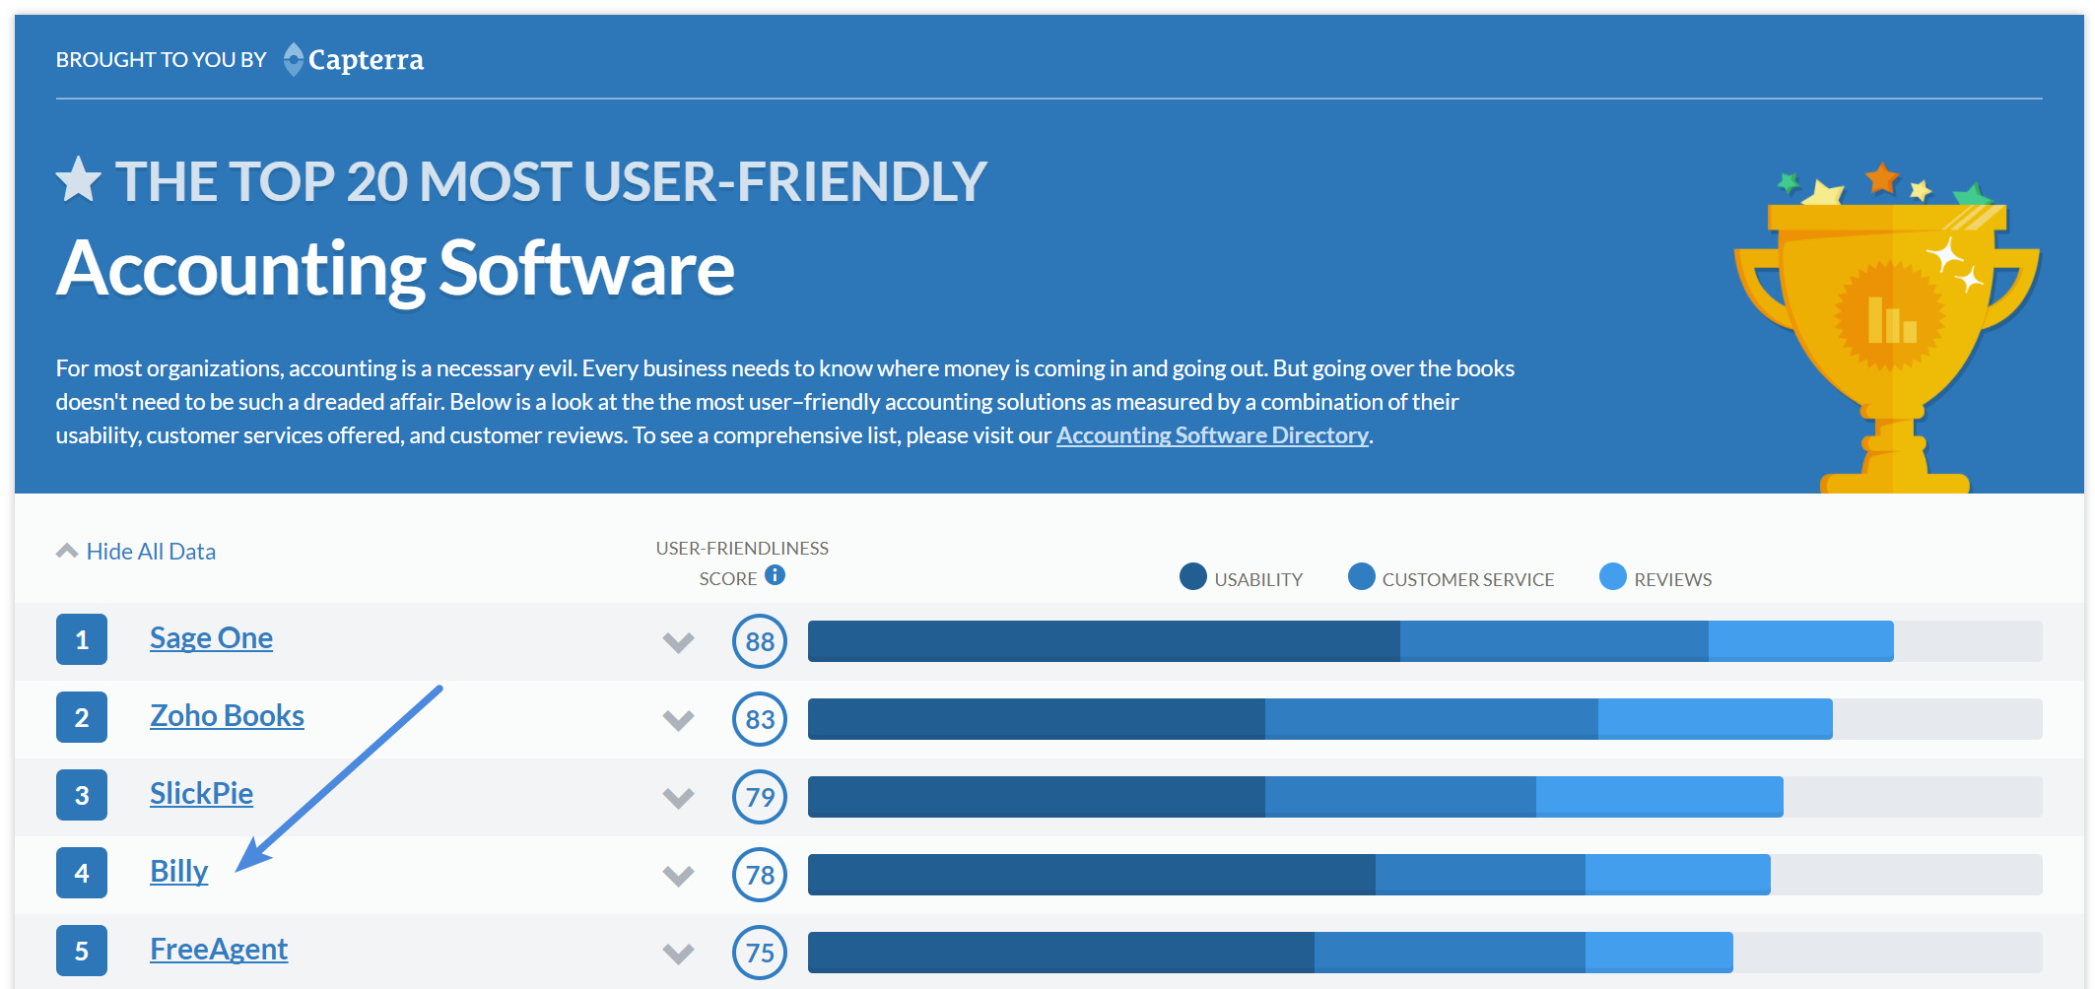Image resolution: width=2095 pixels, height=989 pixels.
Task: Click Zoho Books' score circle 83
Action: [760, 719]
